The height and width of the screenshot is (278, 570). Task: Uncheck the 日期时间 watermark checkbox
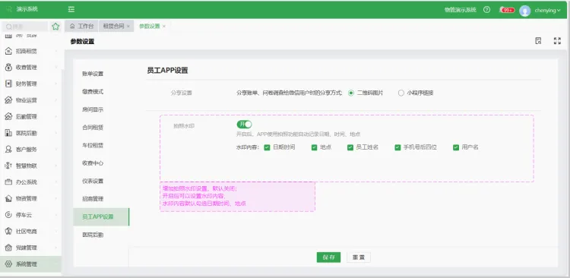click(x=267, y=147)
